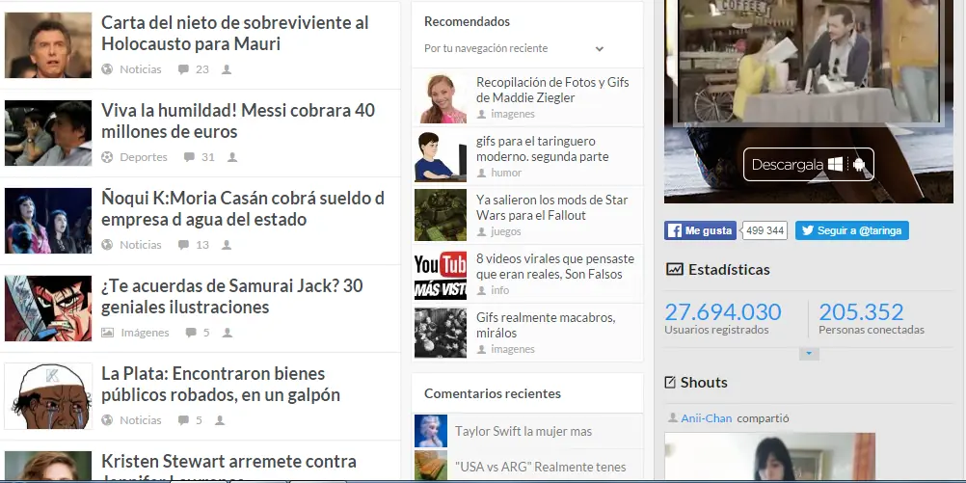Click the user icon on the Samurai Jack post
Screen dimensions: 966x483
click(228, 333)
